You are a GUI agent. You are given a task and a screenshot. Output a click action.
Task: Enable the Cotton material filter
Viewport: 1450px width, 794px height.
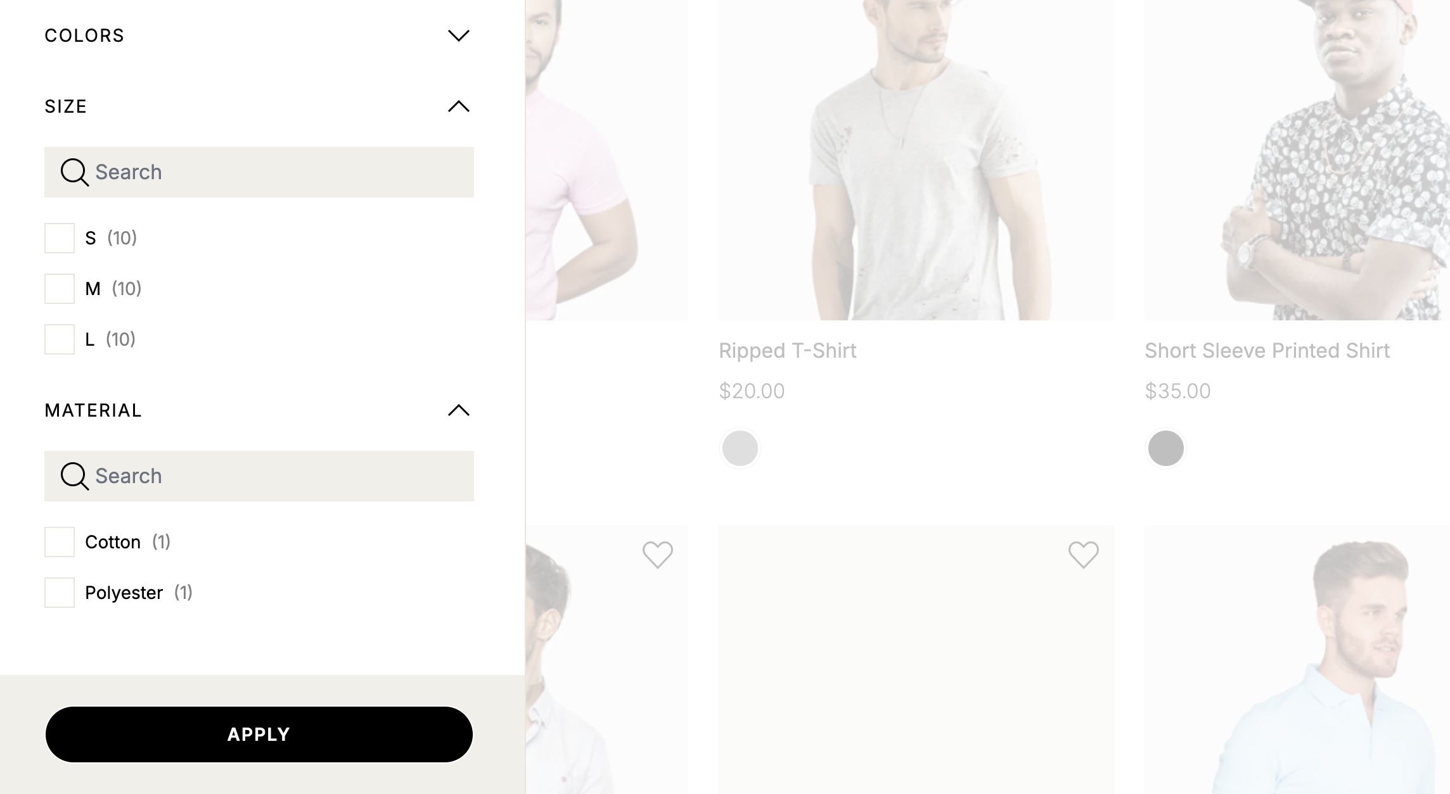60,542
